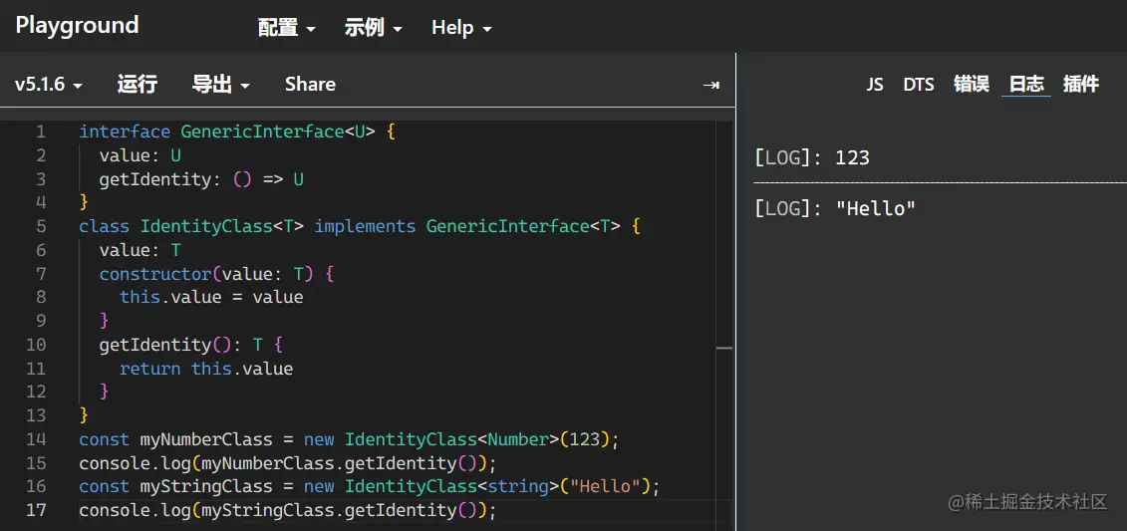1127x531 pixels.
Task: Open the 示例 dropdown menu
Action: pyautogui.click(x=373, y=28)
